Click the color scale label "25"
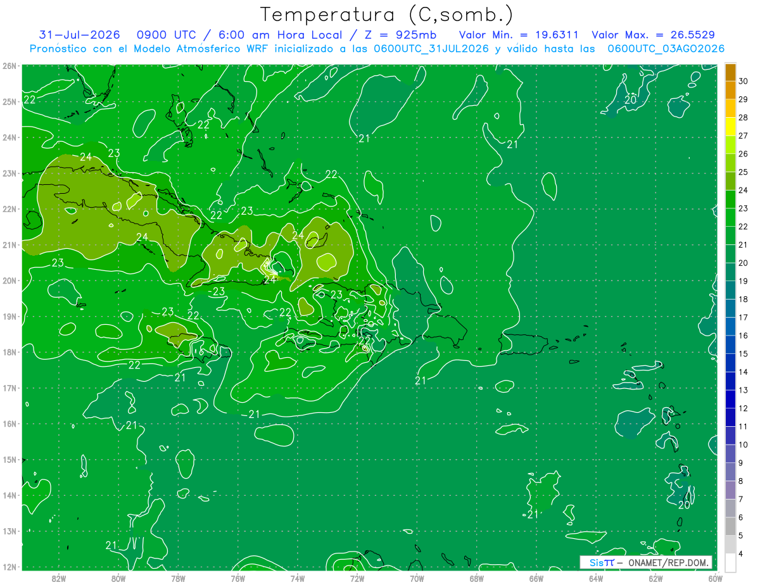This screenshot has height=587, width=760. (x=743, y=172)
